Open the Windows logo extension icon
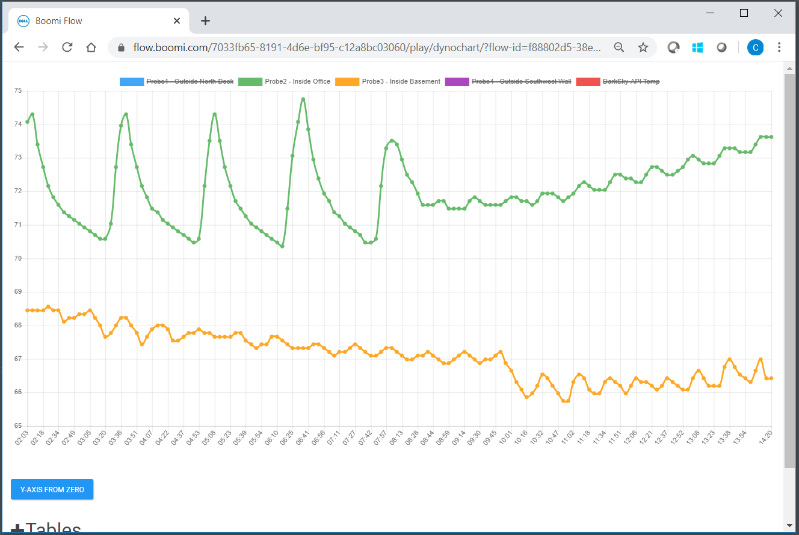The width and height of the screenshot is (799, 535). pyautogui.click(x=697, y=48)
